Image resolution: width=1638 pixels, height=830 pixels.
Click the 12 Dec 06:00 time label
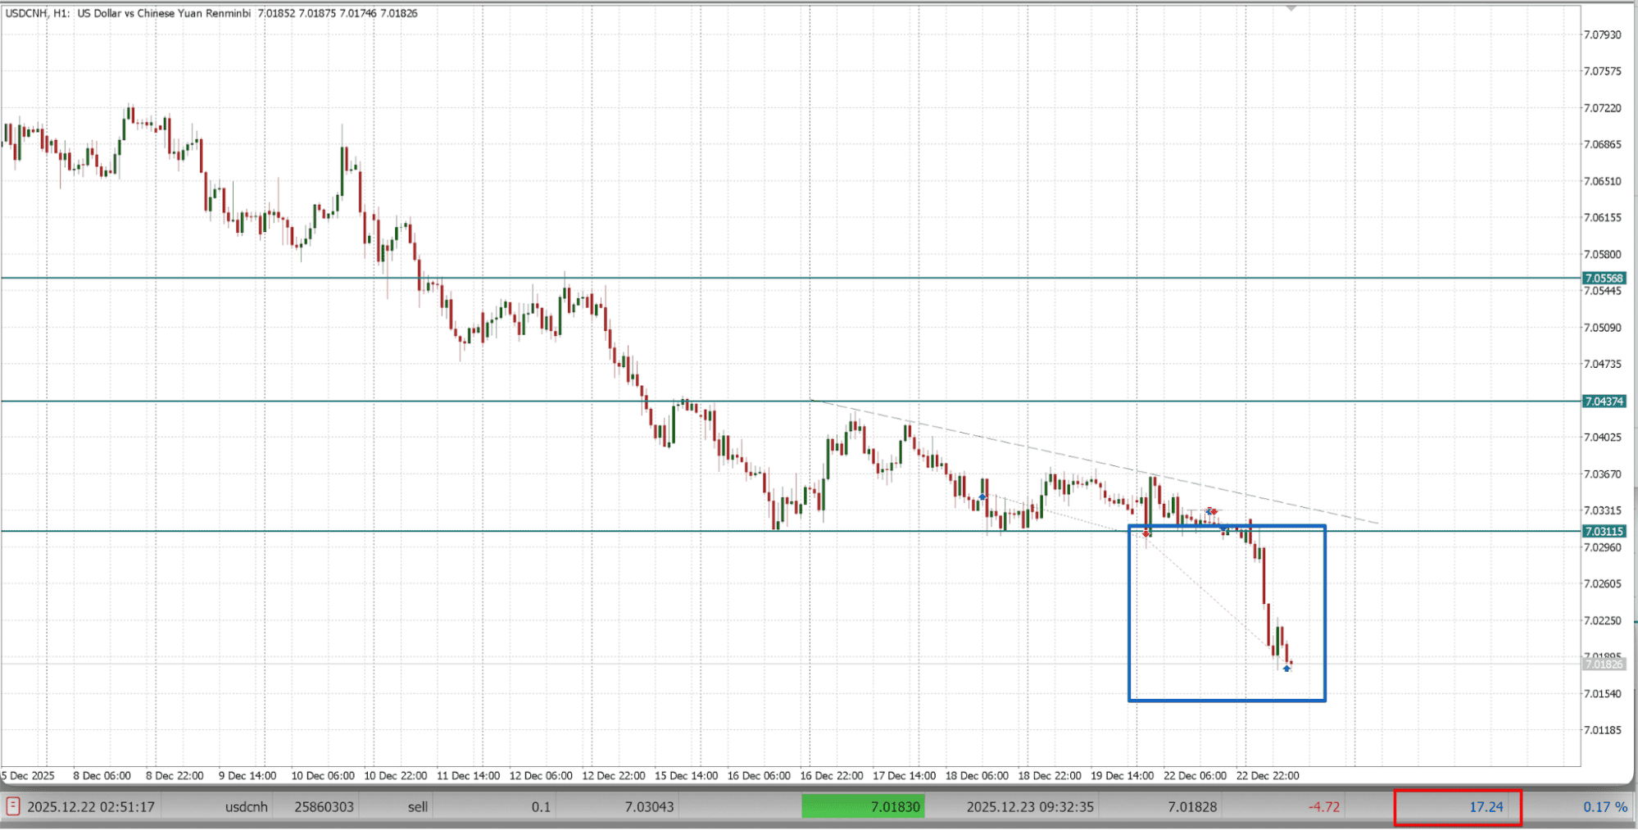point(541,776)
